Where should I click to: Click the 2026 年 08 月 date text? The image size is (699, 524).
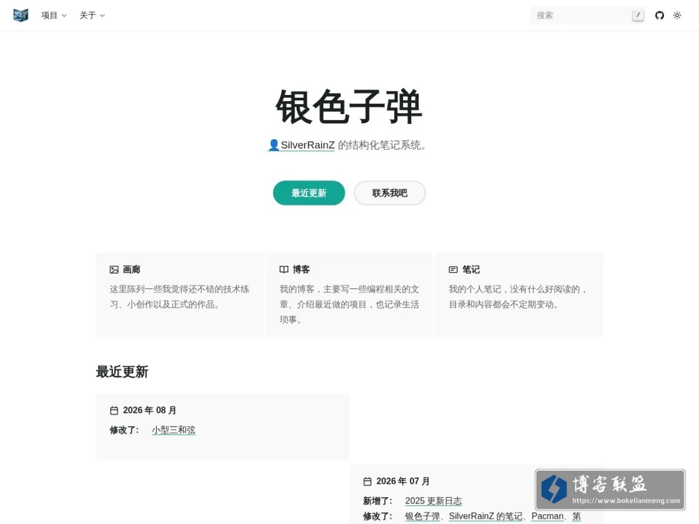(x=150, y=410)
